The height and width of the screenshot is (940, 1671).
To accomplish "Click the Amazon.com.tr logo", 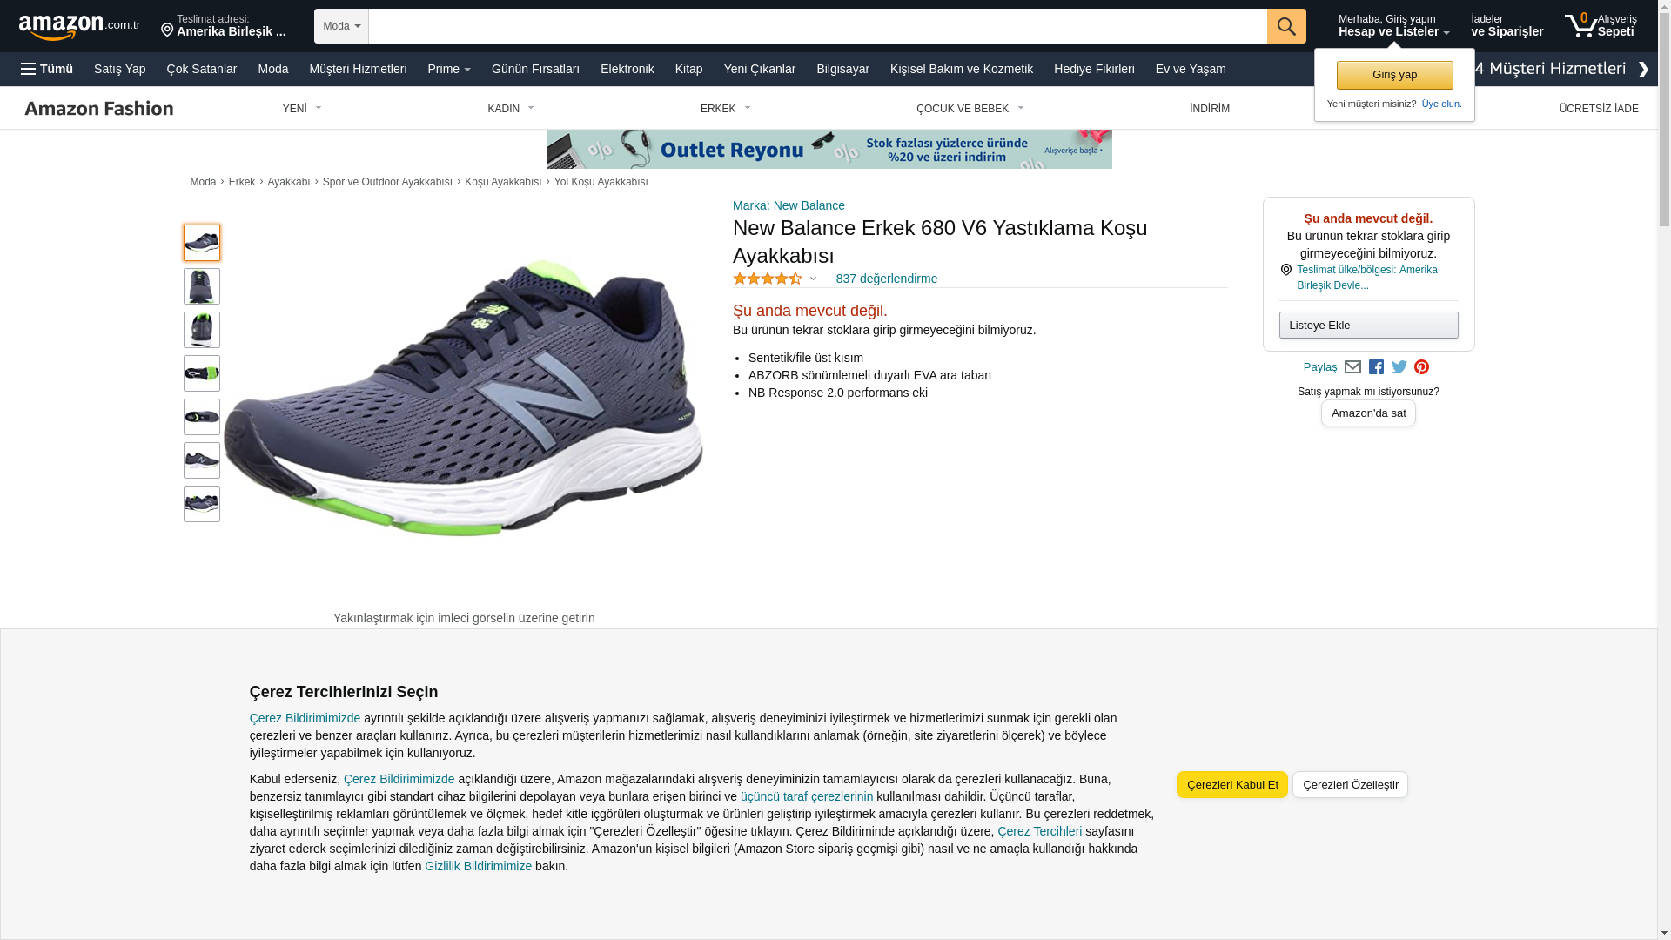I will [79, 27].
